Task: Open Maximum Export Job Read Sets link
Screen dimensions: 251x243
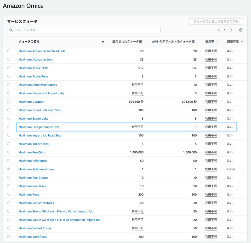Action: click(39, 110)
